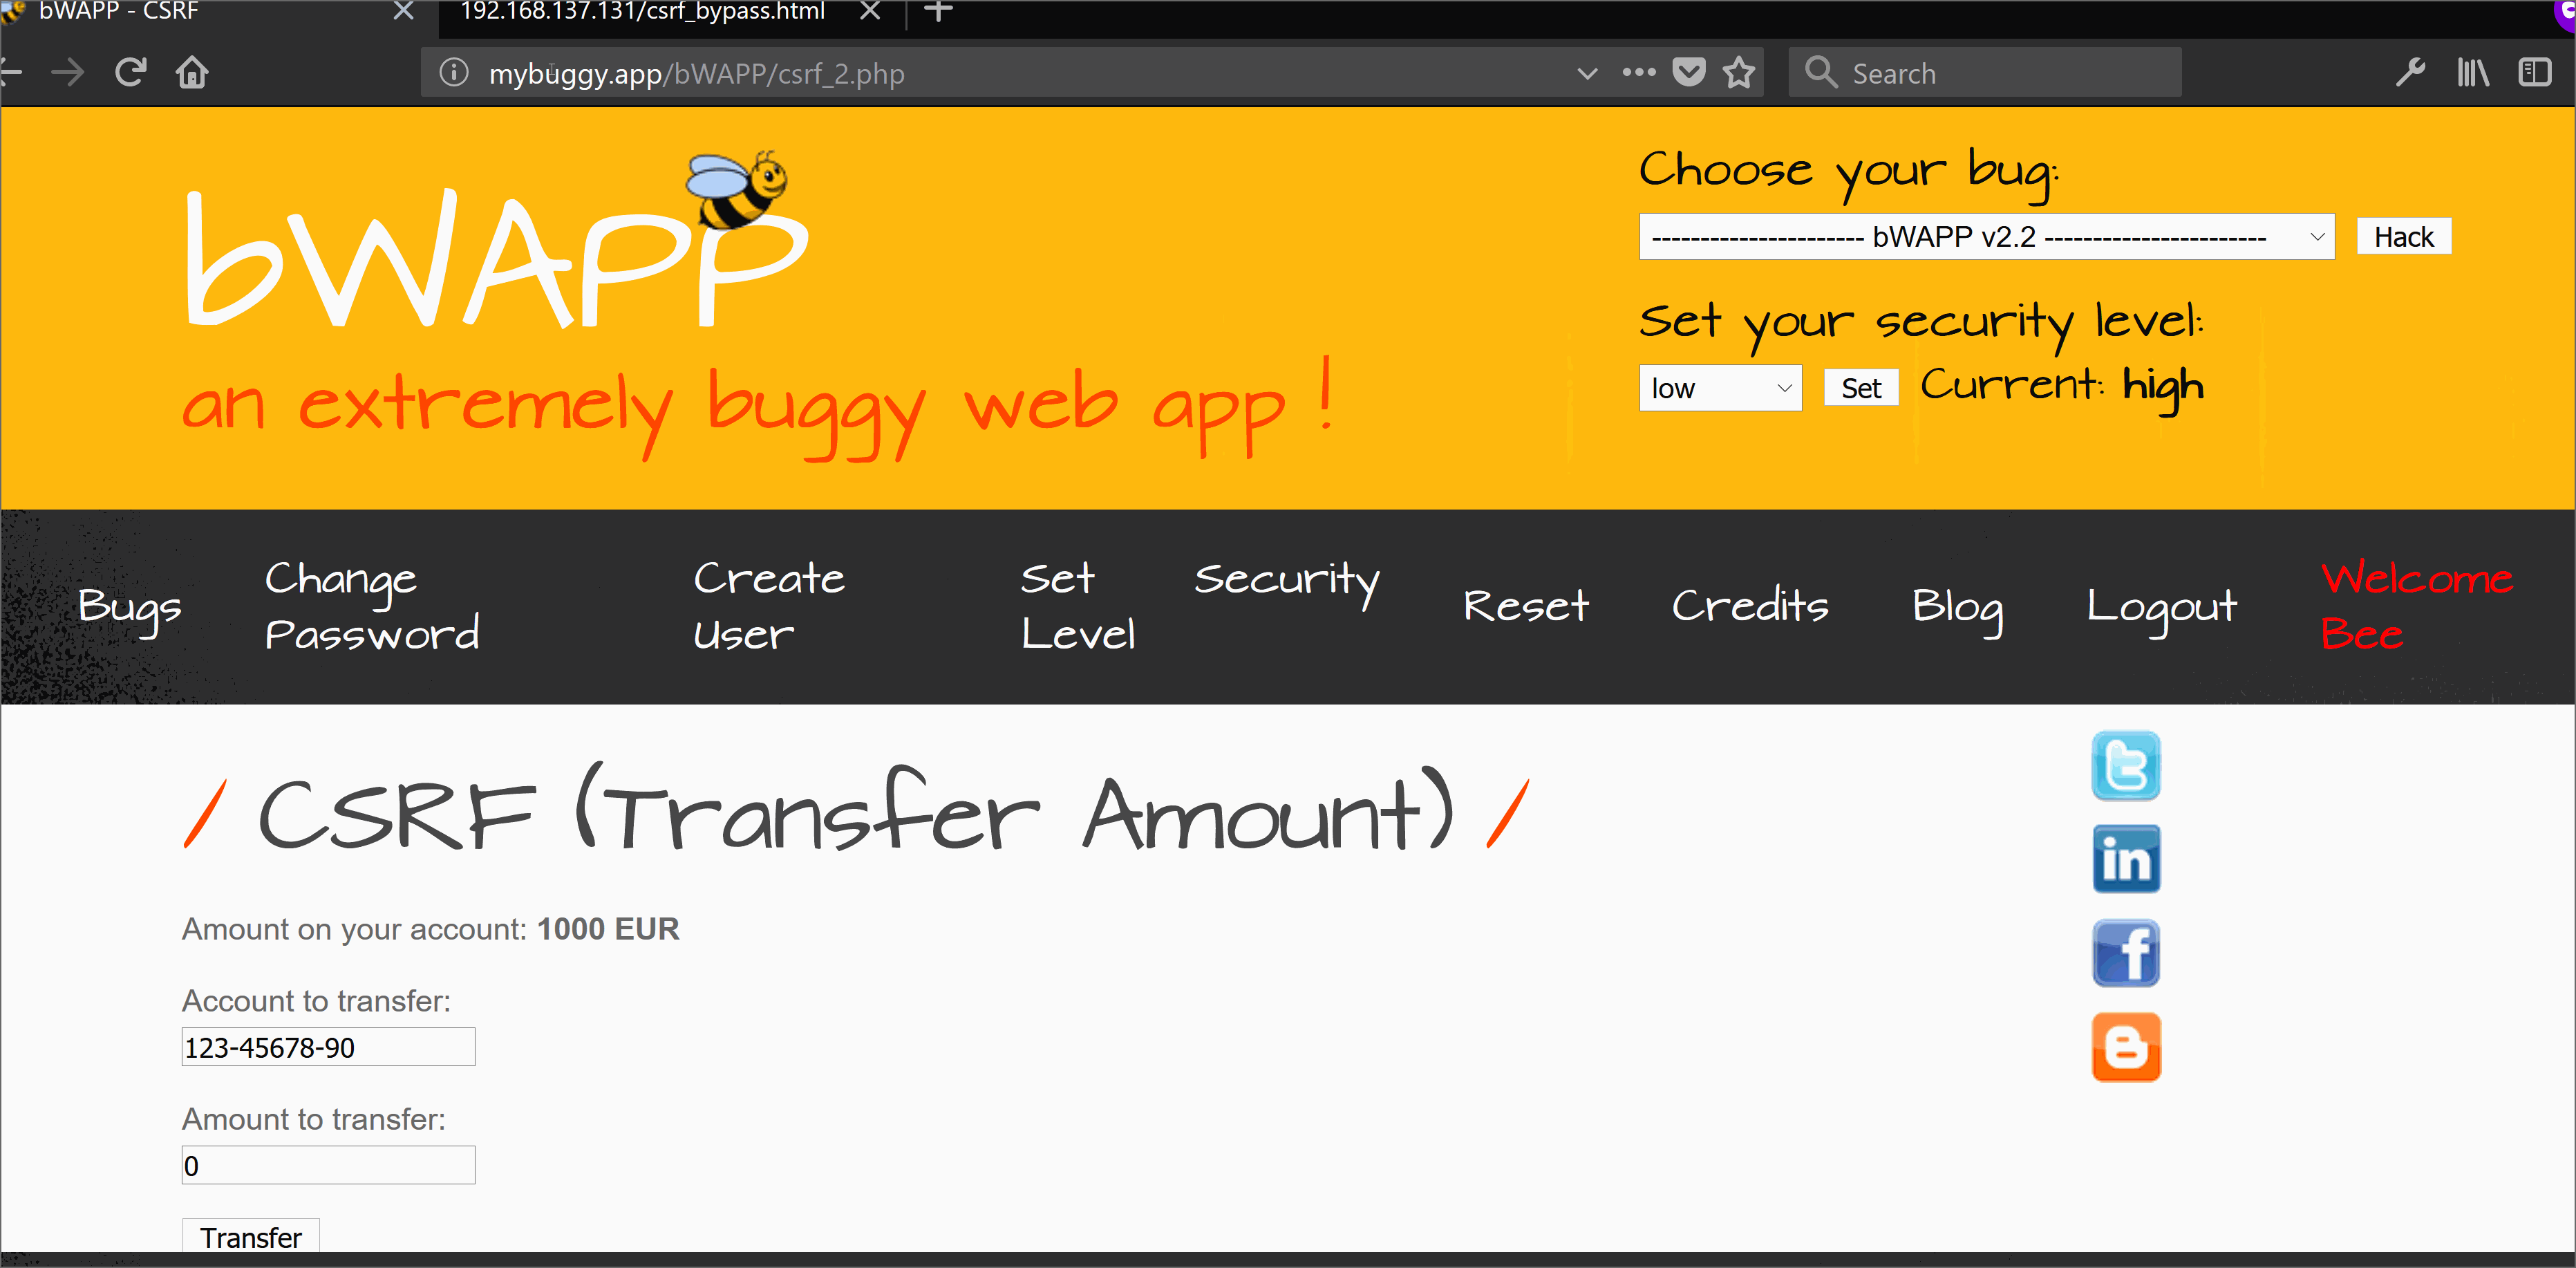Click the Facebook share icon

(x=2129, y=953)
